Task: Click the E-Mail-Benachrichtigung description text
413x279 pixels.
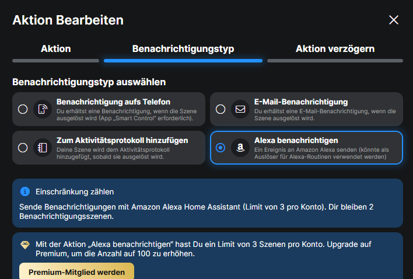Action: coord(325,114)
